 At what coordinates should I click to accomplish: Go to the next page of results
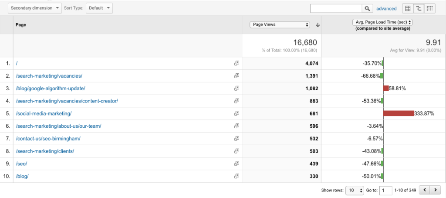pos(435,190)
